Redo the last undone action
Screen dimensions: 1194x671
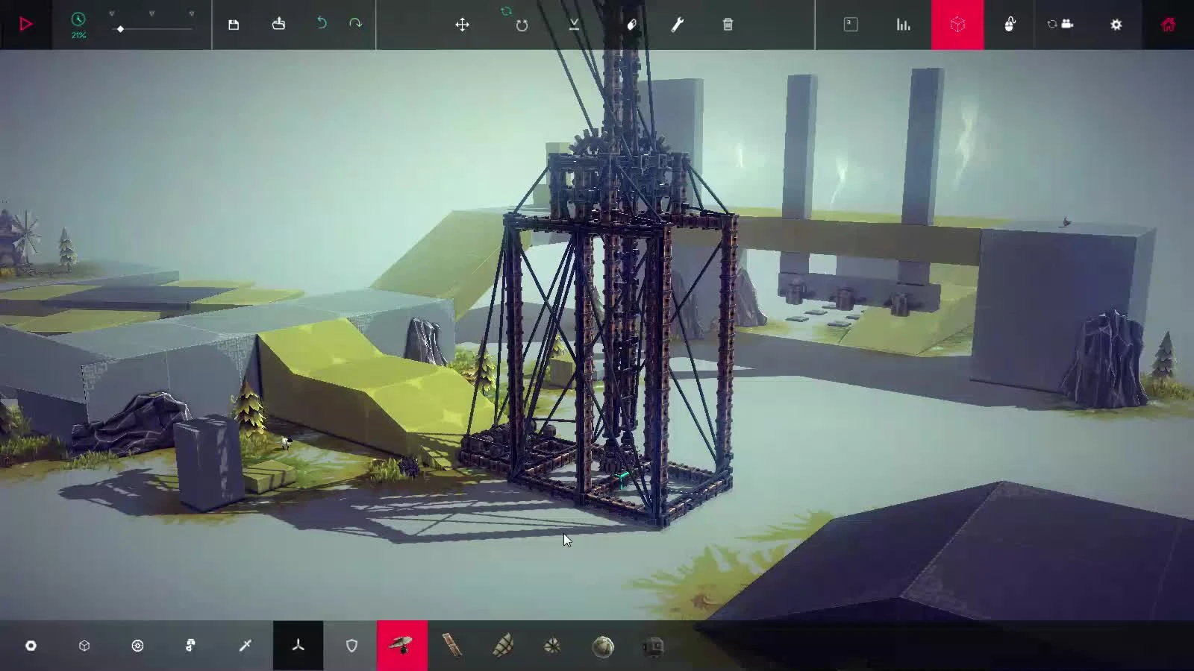pyautogui.click(x=354, y=25)
